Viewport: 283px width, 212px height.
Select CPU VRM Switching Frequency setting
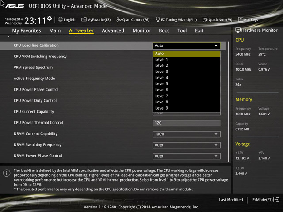[x=40, y=57]
